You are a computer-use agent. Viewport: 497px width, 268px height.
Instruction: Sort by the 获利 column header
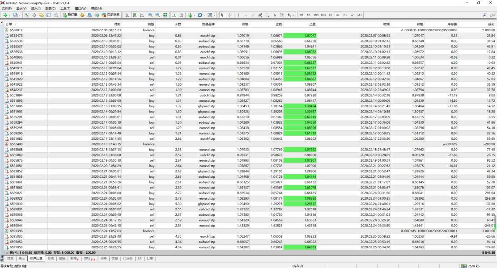[491, 24]
